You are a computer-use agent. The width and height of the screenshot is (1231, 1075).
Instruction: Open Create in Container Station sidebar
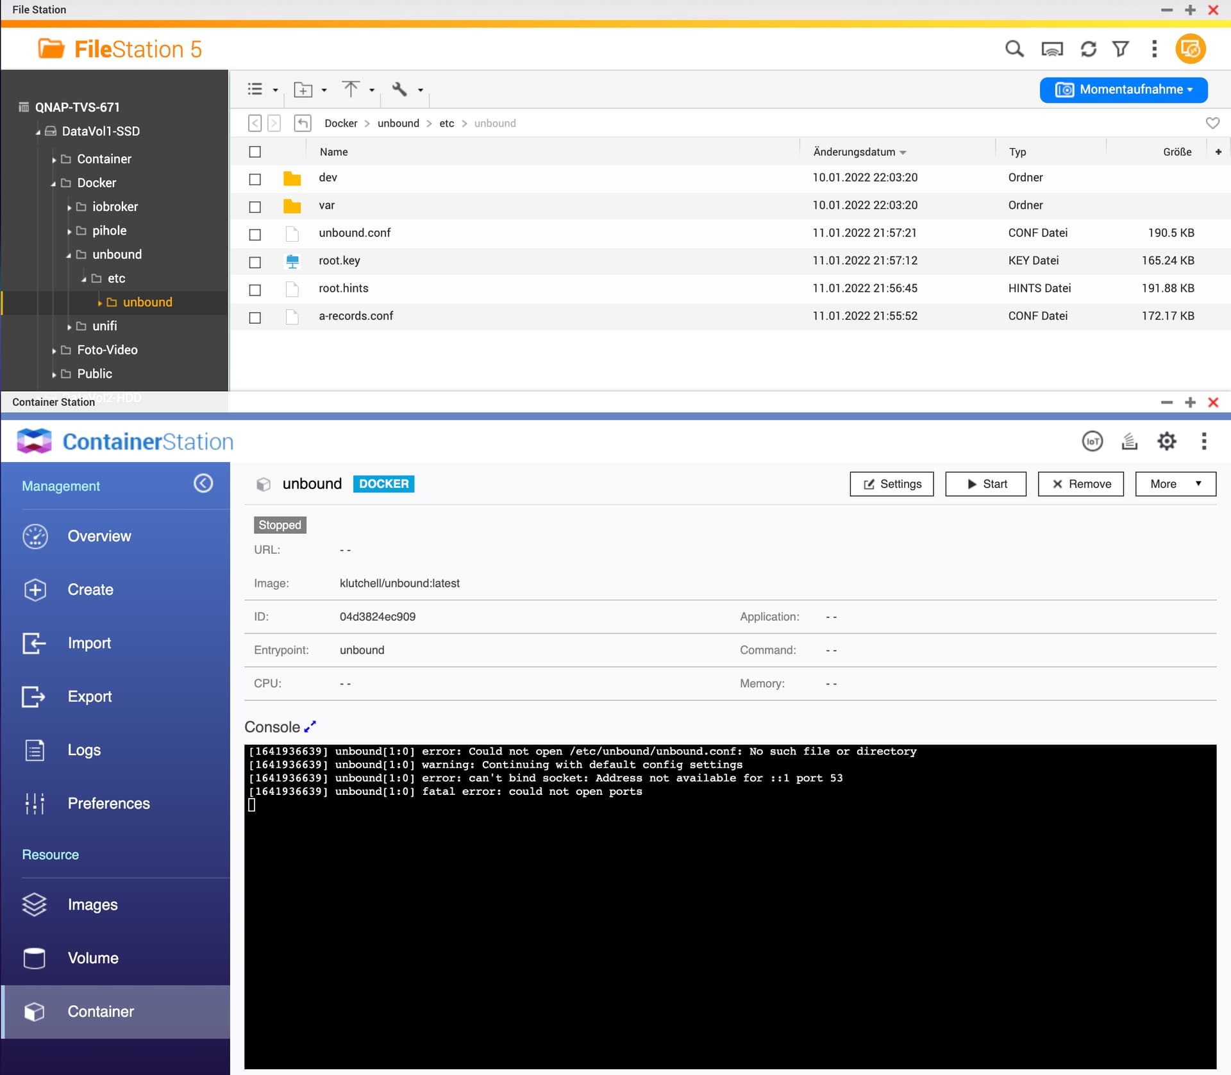pyautogui.click(x=115, y=589)
